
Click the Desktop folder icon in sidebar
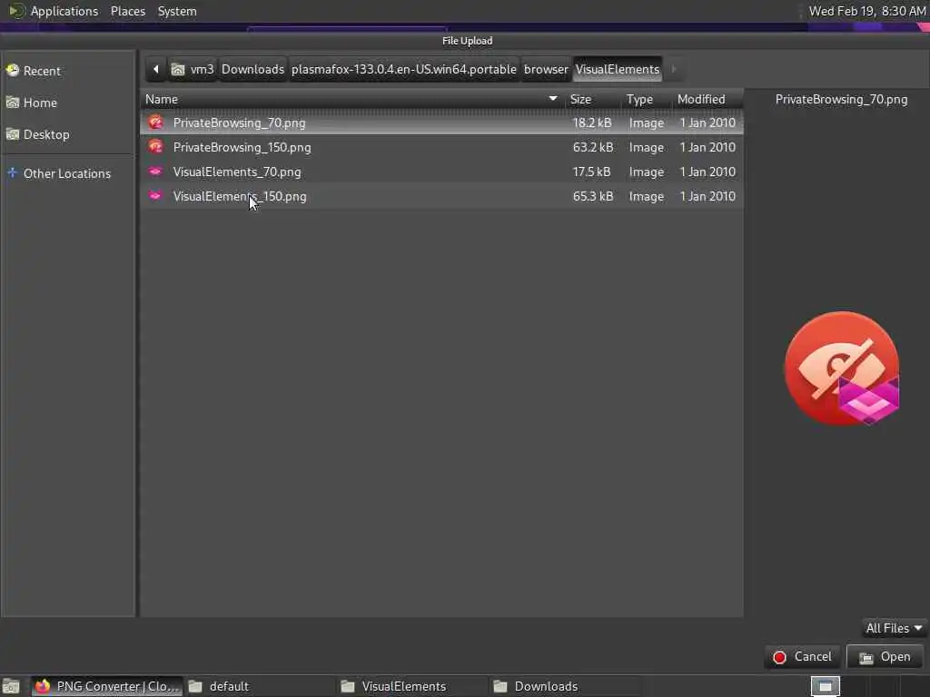tap(13, 134)
